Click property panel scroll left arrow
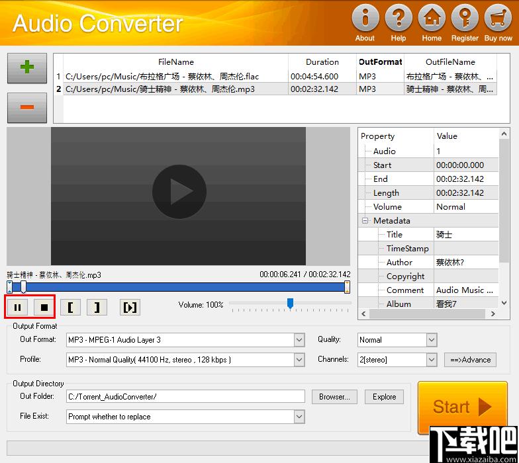The height and width of the screenshot is (463, 519). [363, 314]
